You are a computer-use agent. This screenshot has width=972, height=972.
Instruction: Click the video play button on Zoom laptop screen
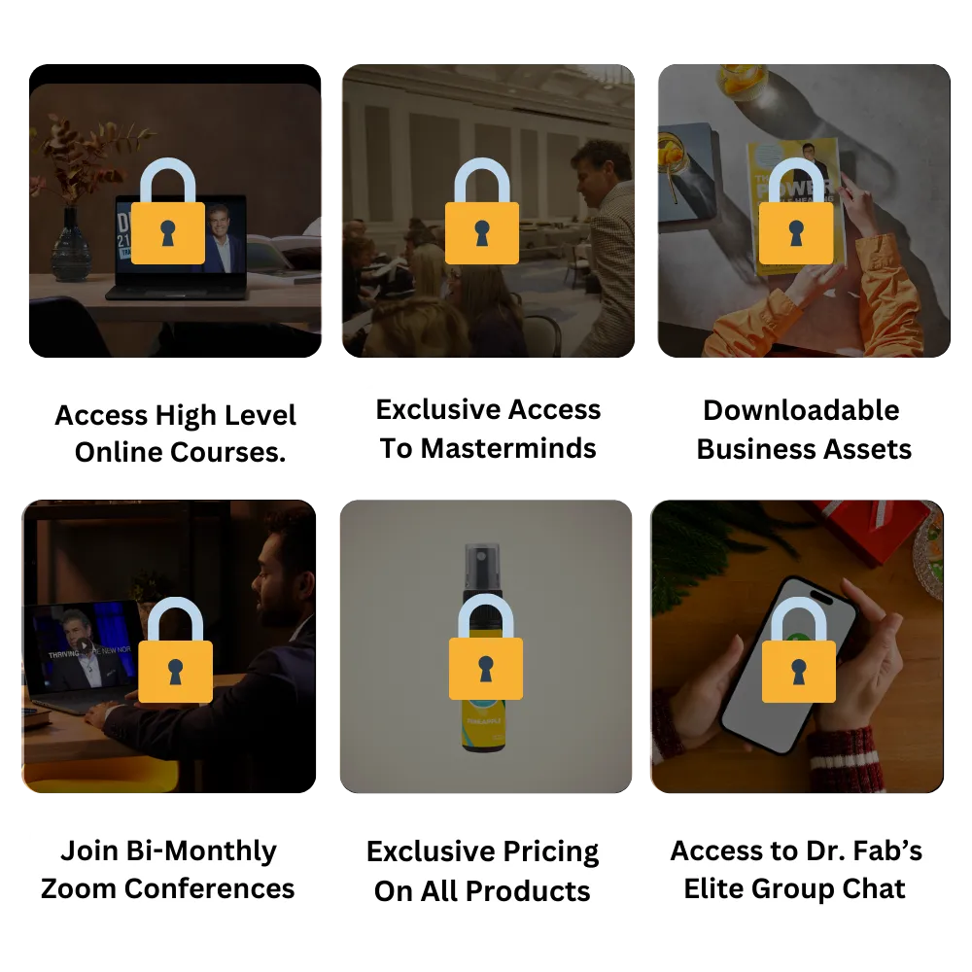pos(84,646)
